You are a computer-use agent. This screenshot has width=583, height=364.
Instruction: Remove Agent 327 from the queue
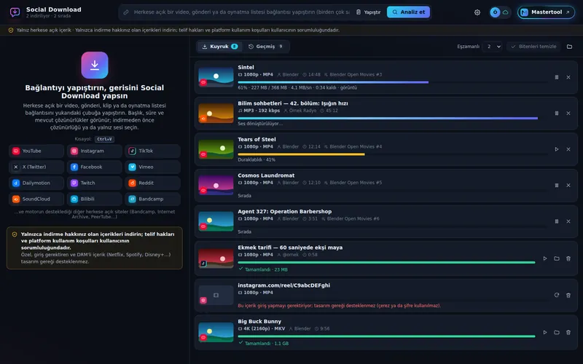568,221
